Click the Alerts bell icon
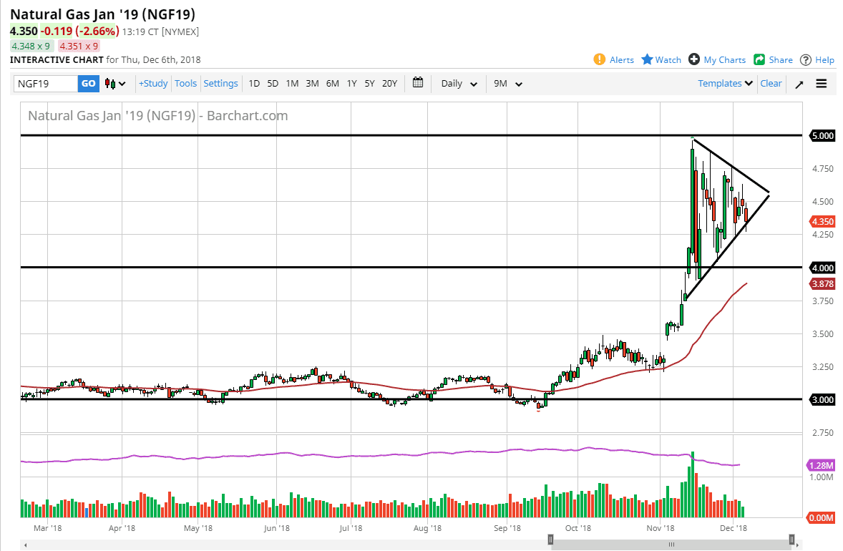The width and height of the screenshot is (843, 551). (x=599, y=59)
